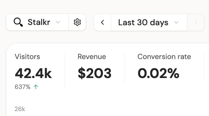Click the magnifying glass Stalkr logo icon
The width and height of the screenshot is (209, 116).
[x=18, y=22]
